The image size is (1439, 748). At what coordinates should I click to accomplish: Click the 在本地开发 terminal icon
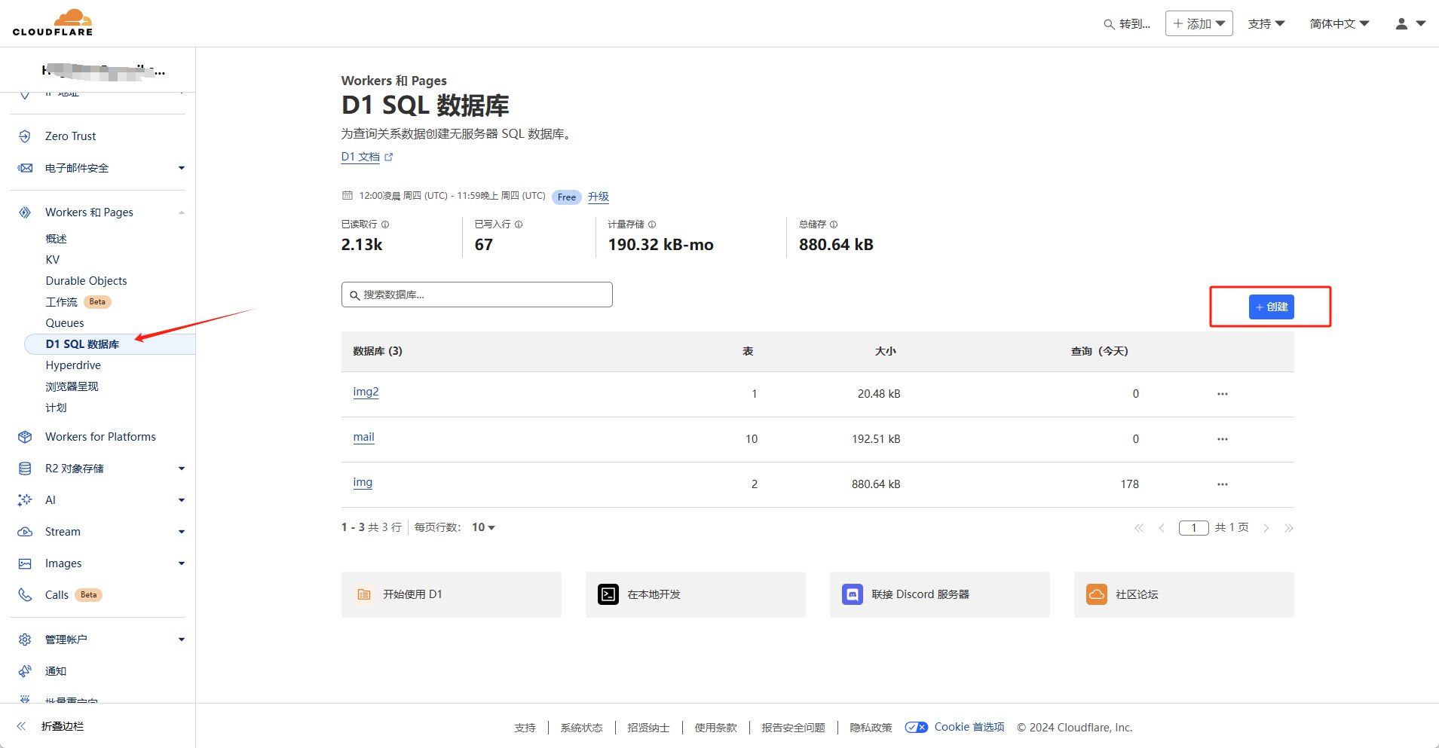(x=608, y=594)
